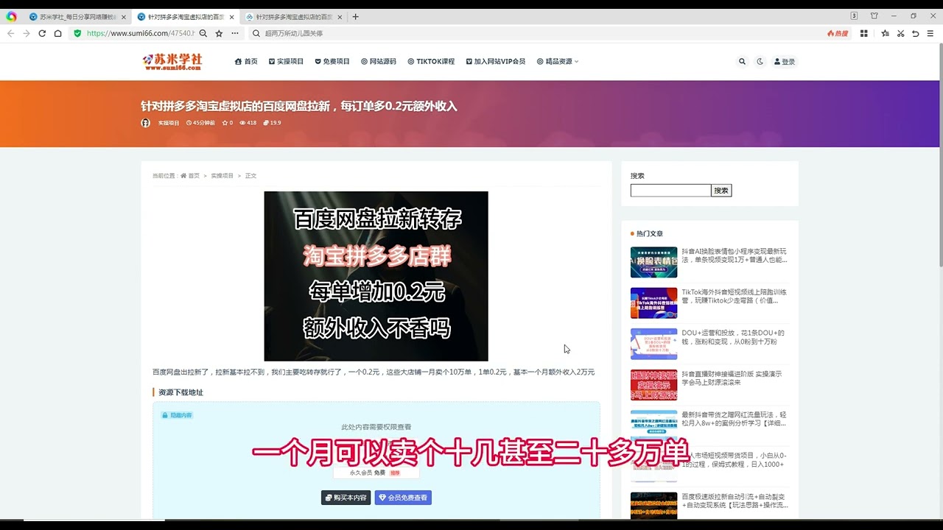Click the site search magnifier icon

click(742, 62)
